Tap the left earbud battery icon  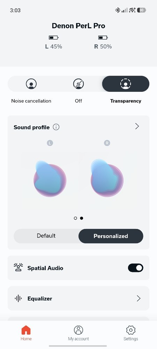click(54, 38)
